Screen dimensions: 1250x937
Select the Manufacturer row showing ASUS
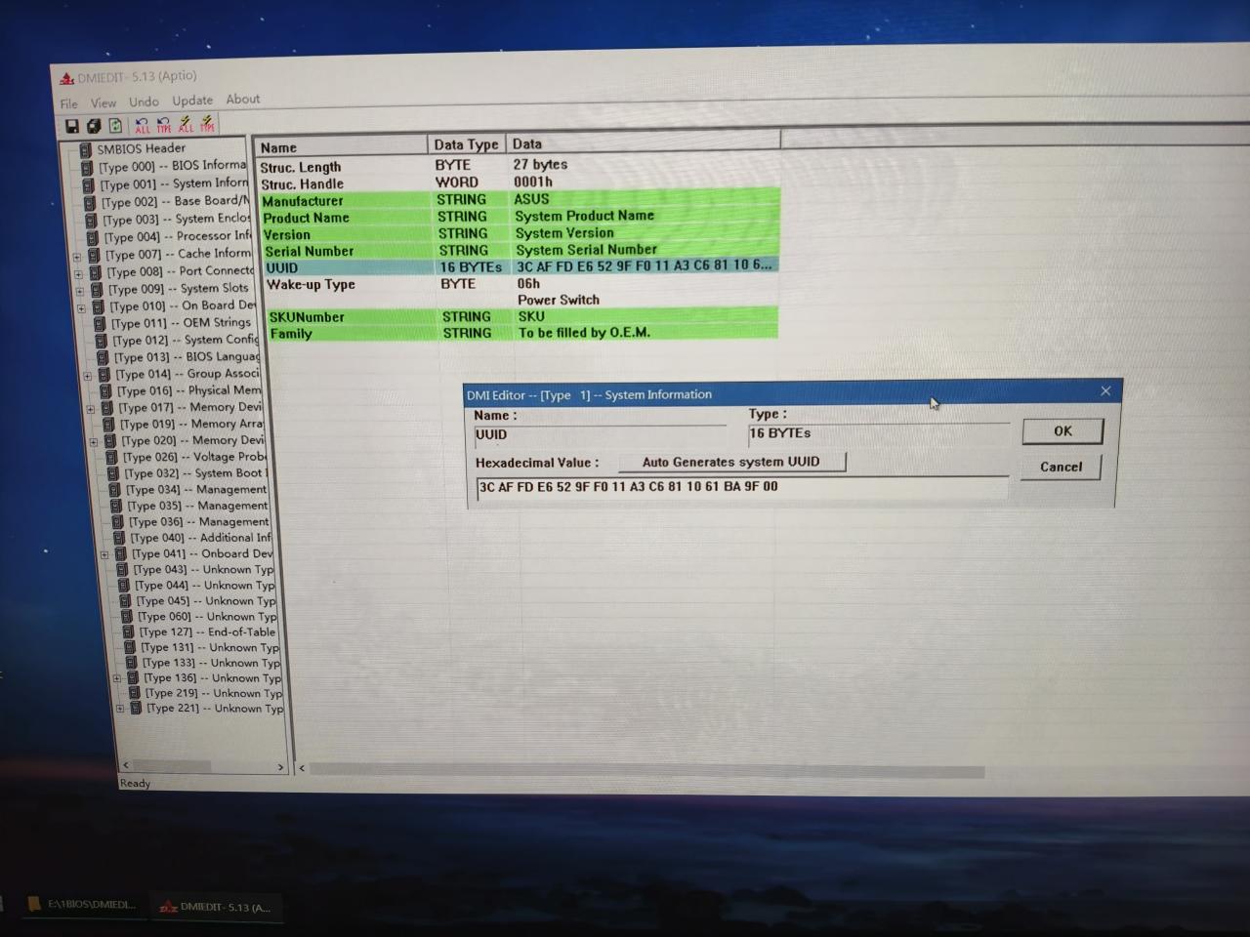[x=519, y=200]
